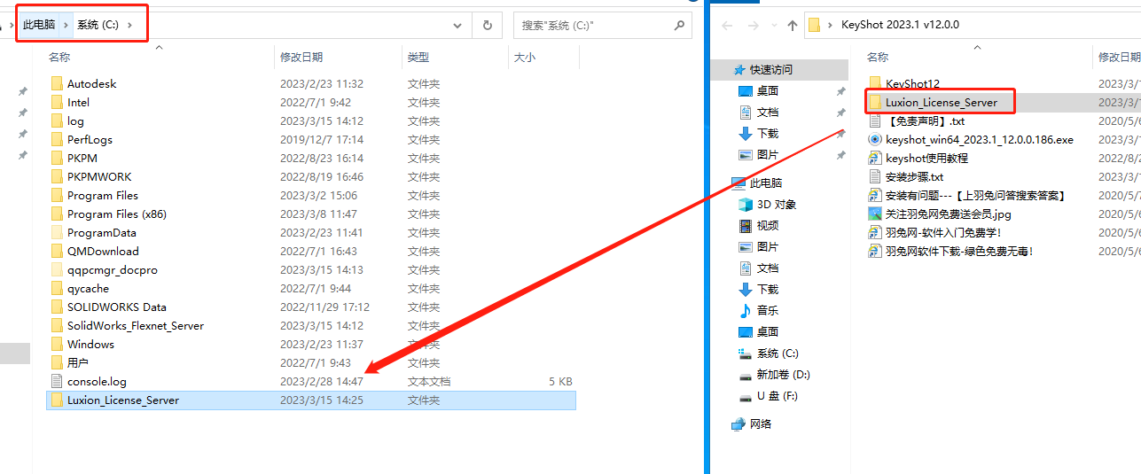
Task: Expand chevron after 此电脑 in breadcrumb
Action: (65, 25)
